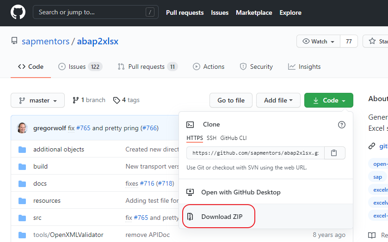Viewport: 388px width, 242px height.
Task: Switch to the repository Pull requests tab
Action: 148,67
